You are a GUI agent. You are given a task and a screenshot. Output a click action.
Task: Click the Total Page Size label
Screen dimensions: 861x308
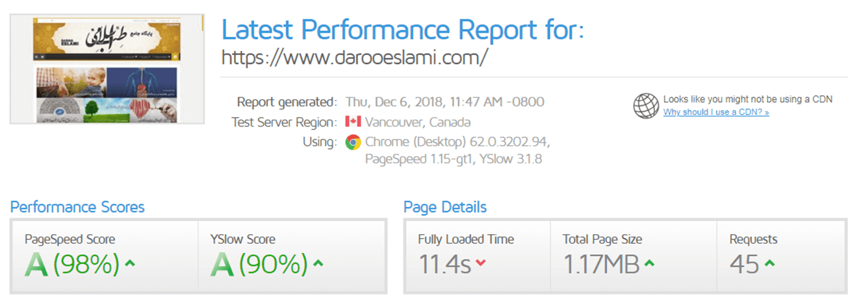coord(602,239)
